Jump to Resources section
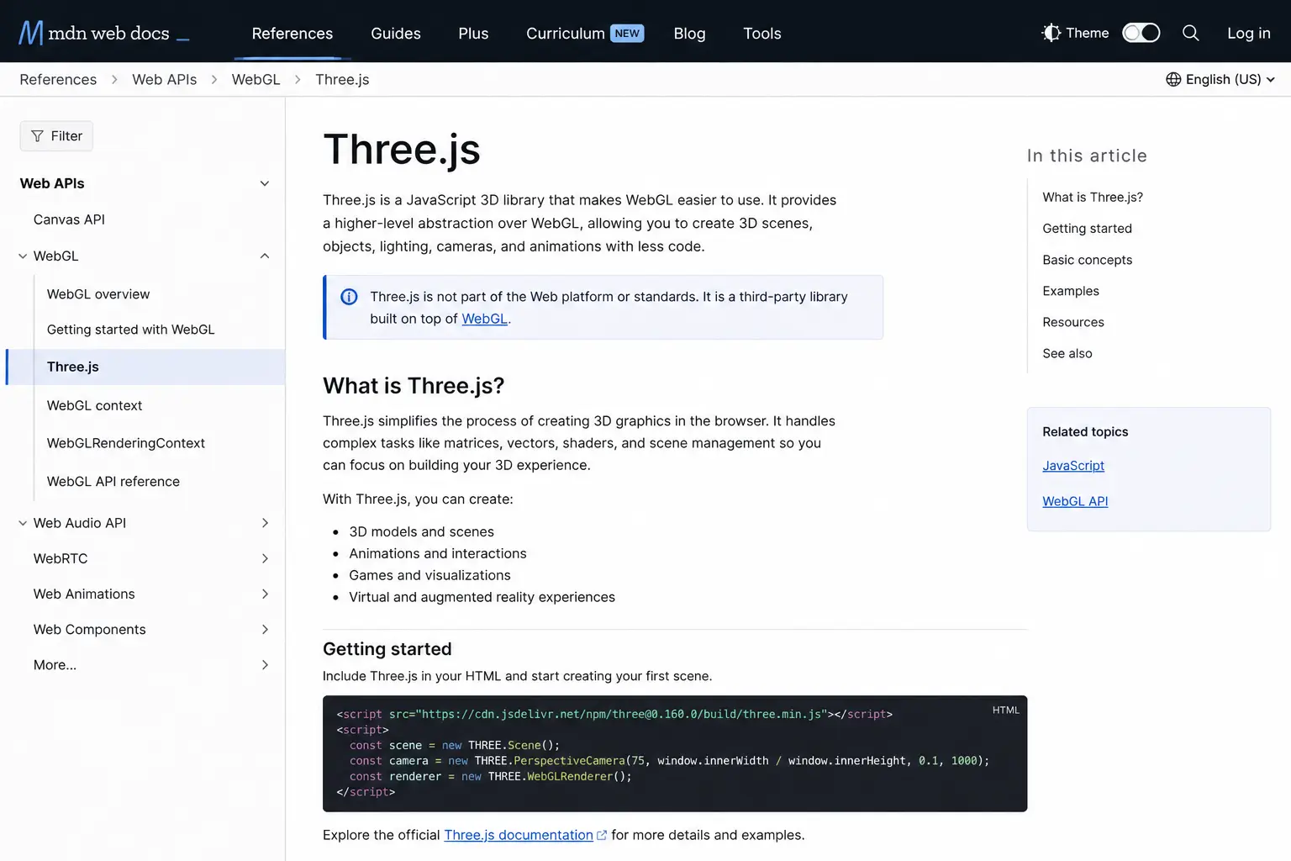The image size is (1291, 861). pyautogui.click(x=1072, y=322)
